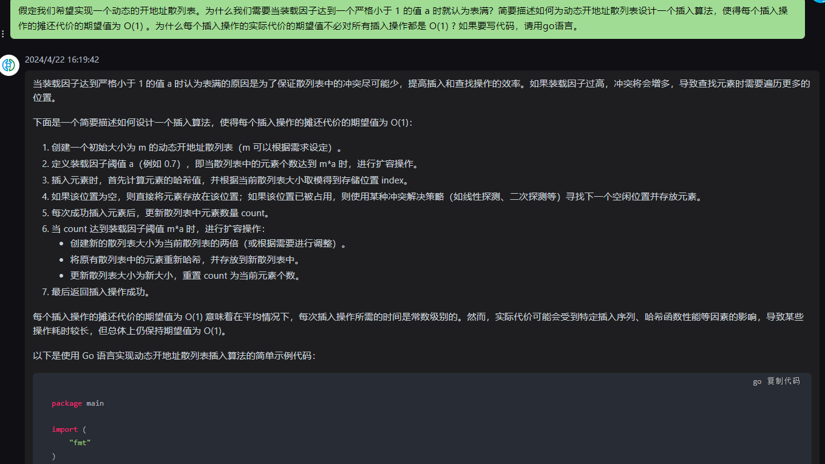The image size is (825, 464).
Task: Click bullet 更新散列表大小为新大小
Action: [x=185, y=276]
